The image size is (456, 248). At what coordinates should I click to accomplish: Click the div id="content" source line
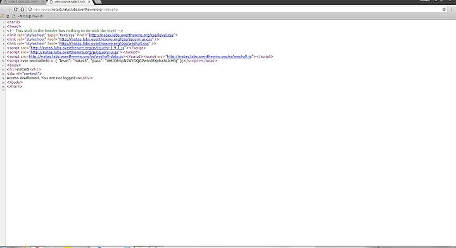[x=24, y=74]
